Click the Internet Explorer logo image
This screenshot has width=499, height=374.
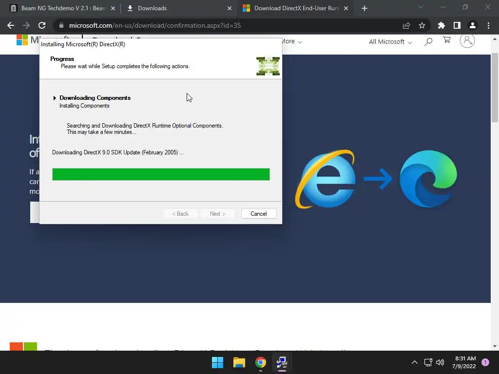tap(326, 179)
